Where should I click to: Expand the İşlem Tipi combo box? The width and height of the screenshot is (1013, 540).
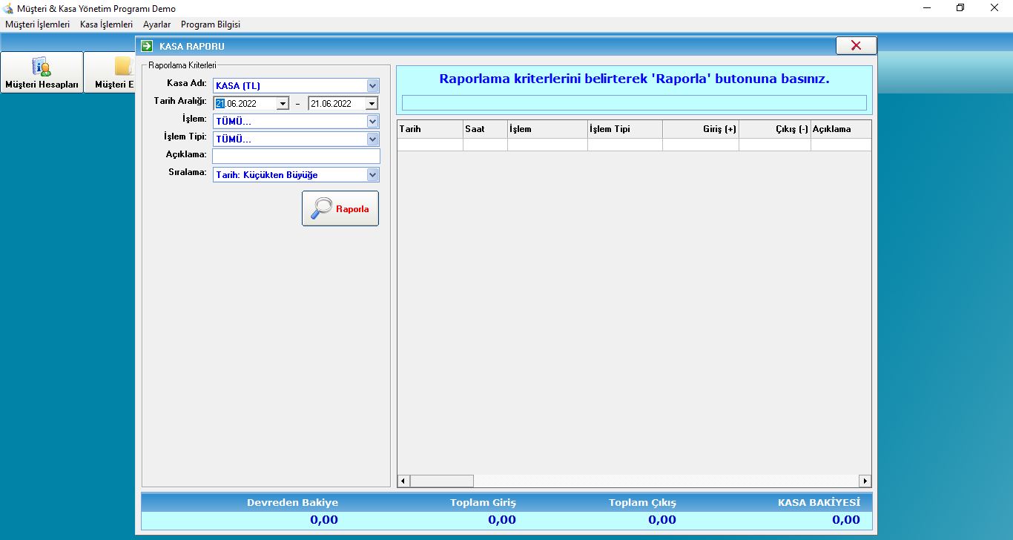coord(372,139)
